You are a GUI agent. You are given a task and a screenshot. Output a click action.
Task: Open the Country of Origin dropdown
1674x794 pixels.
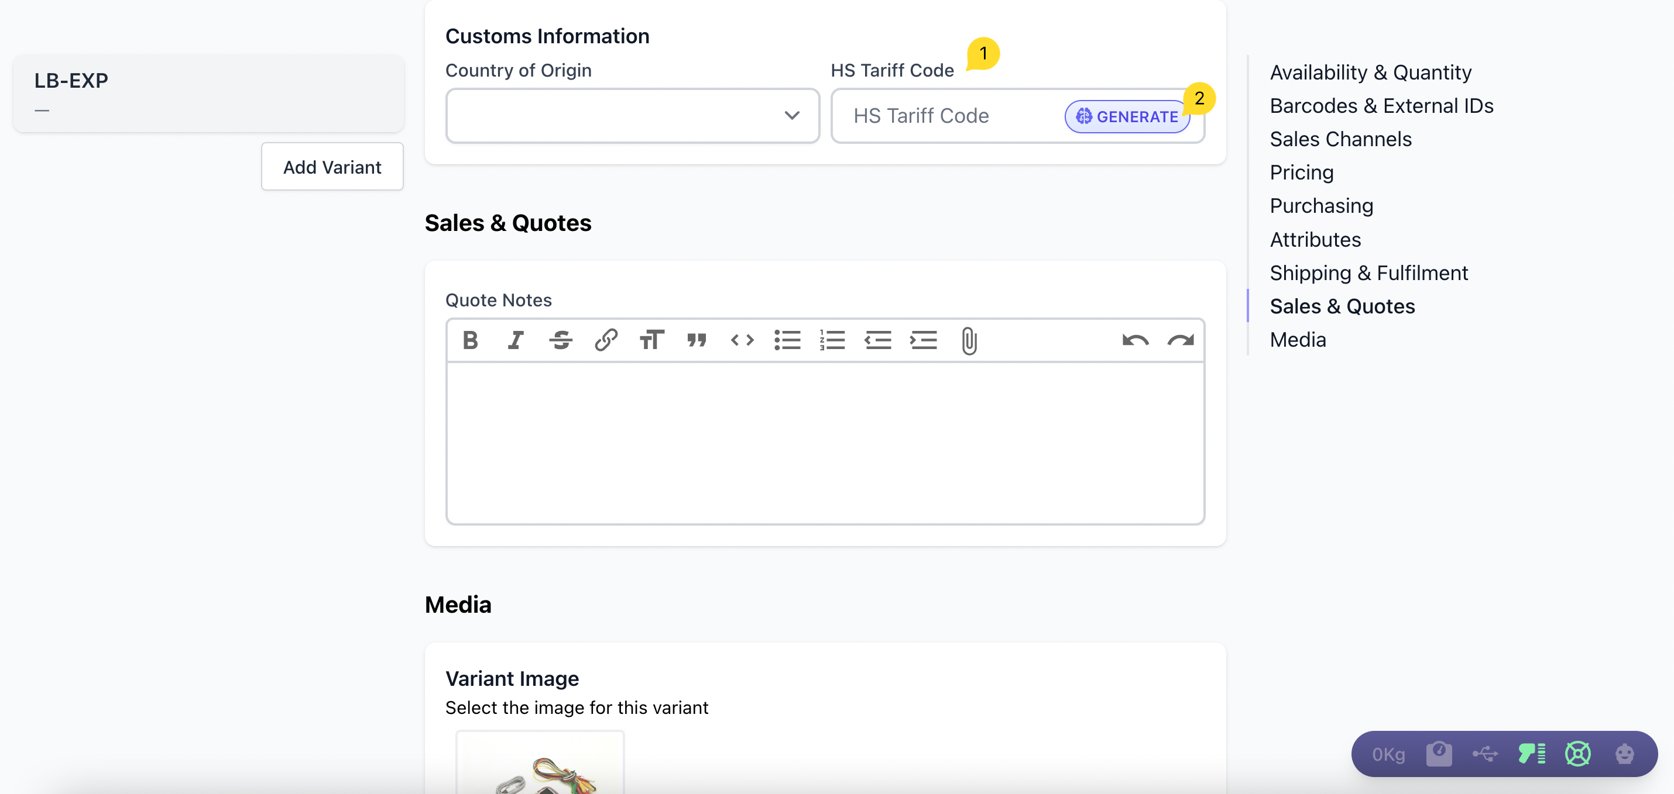click(632, 116)
